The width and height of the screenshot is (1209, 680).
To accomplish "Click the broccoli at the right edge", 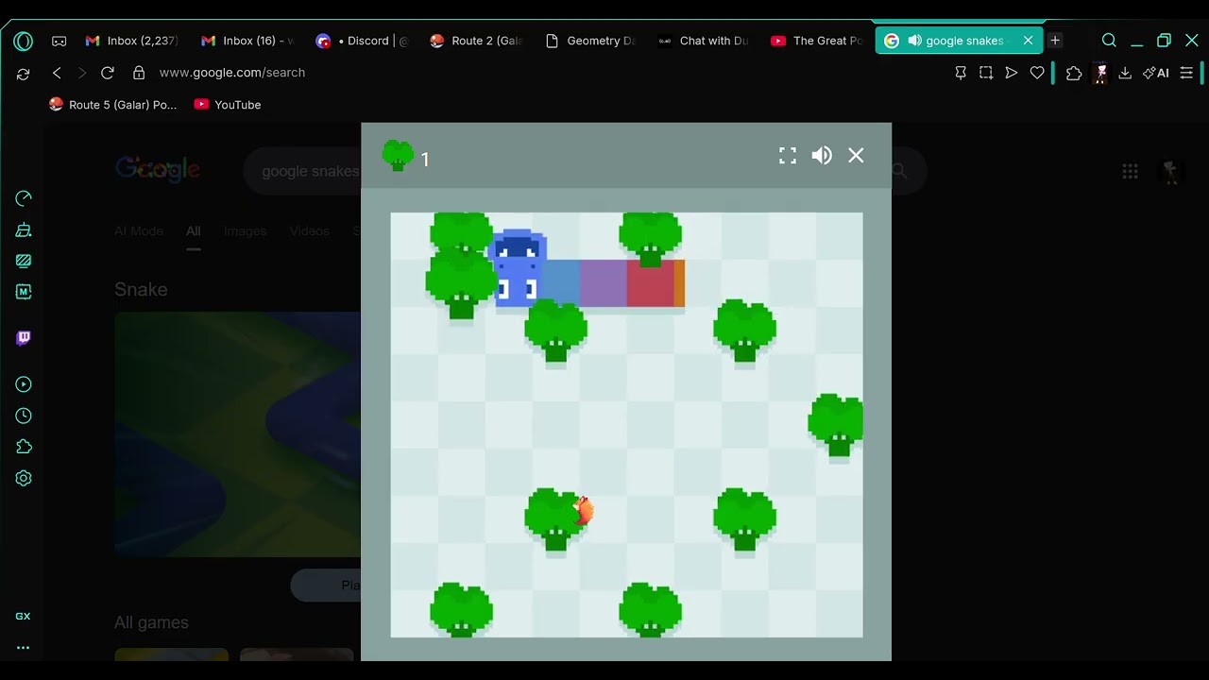I will point(836,425).
